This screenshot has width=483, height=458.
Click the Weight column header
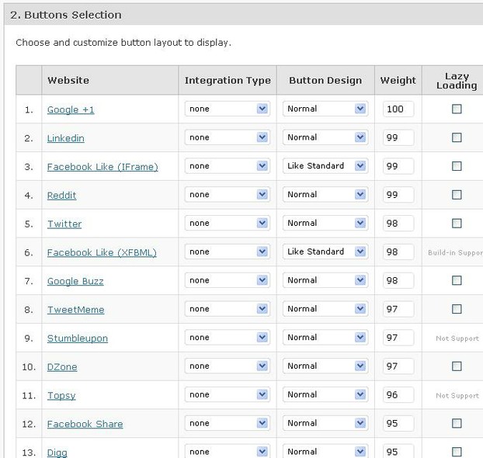398,81
